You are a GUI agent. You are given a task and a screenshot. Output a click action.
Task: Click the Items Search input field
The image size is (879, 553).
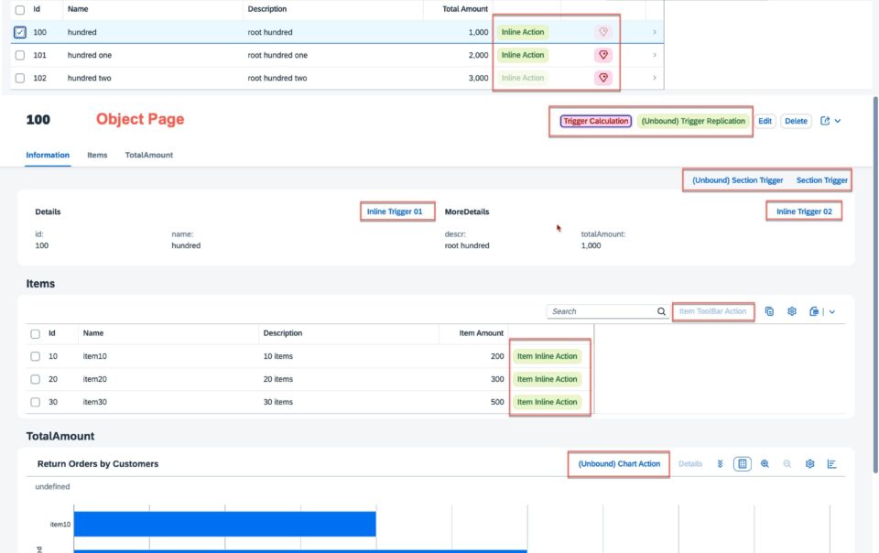tap(602, 311)
